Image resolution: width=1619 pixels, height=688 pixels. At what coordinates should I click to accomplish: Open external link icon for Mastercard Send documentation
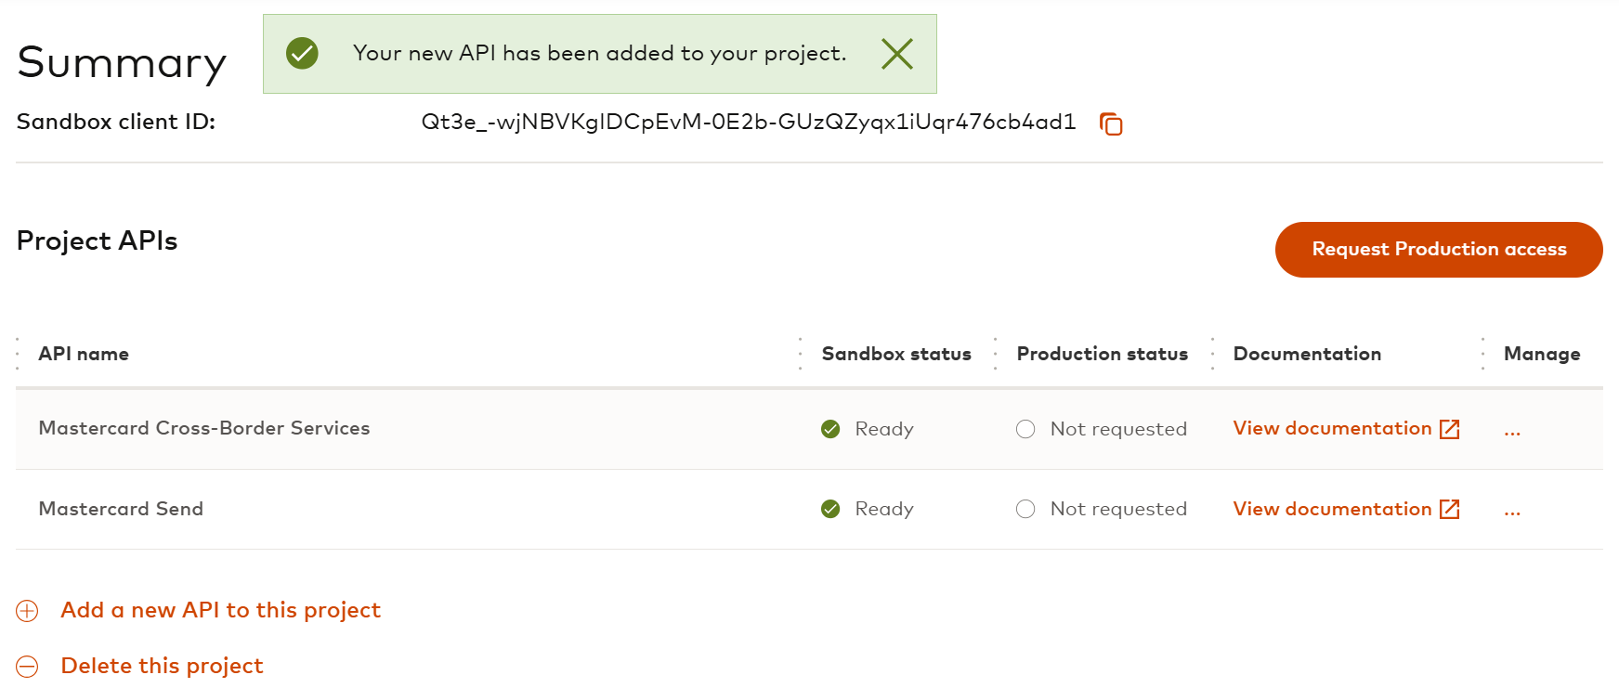[1449, 509]
